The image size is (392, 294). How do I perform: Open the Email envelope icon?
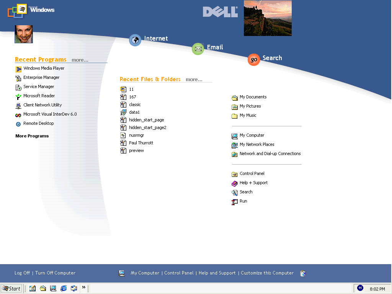[198, 49]
